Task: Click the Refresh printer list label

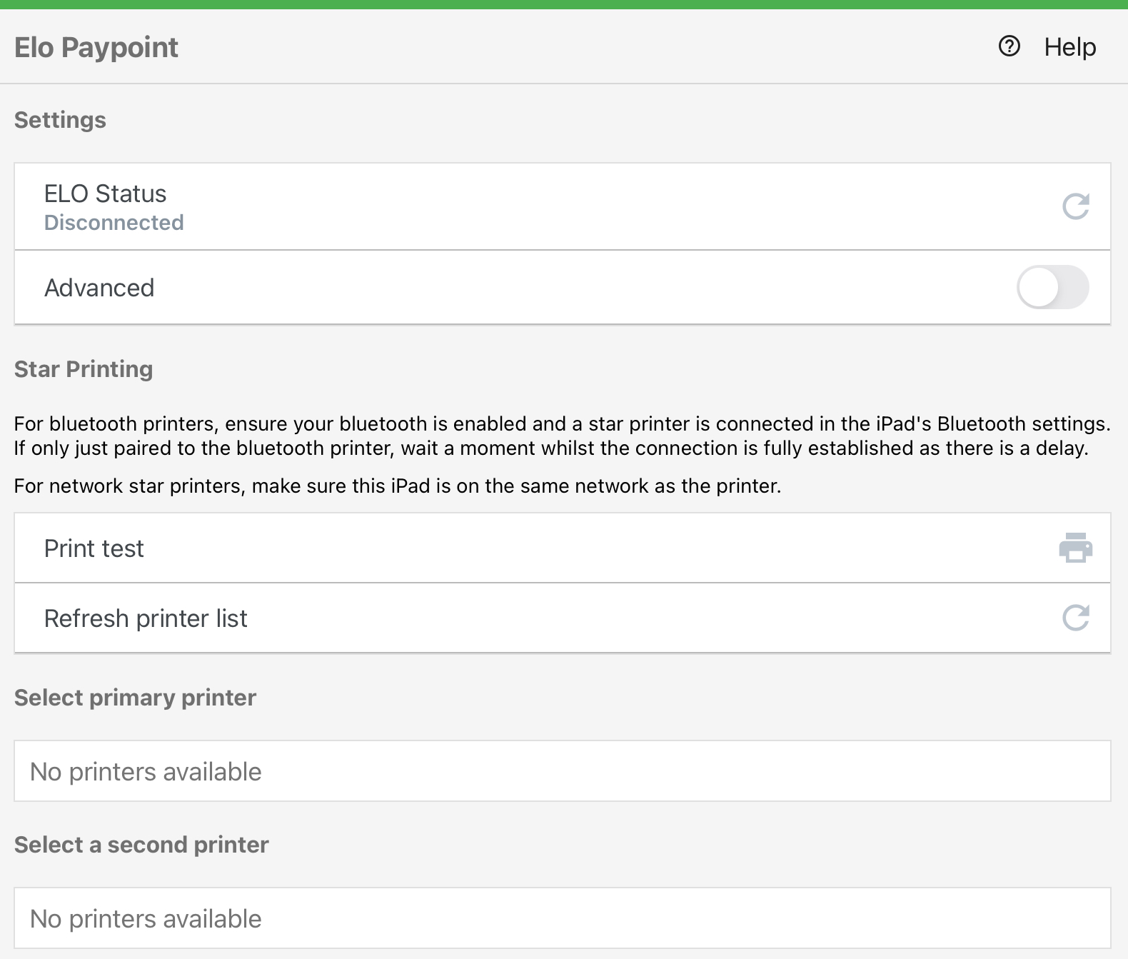Action: 146,618
